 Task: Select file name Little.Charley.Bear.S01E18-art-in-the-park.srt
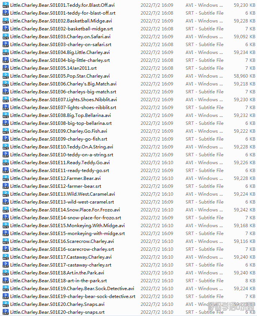tap(58, 280)
